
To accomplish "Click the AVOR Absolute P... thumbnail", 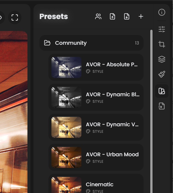I will pos(66,67).
